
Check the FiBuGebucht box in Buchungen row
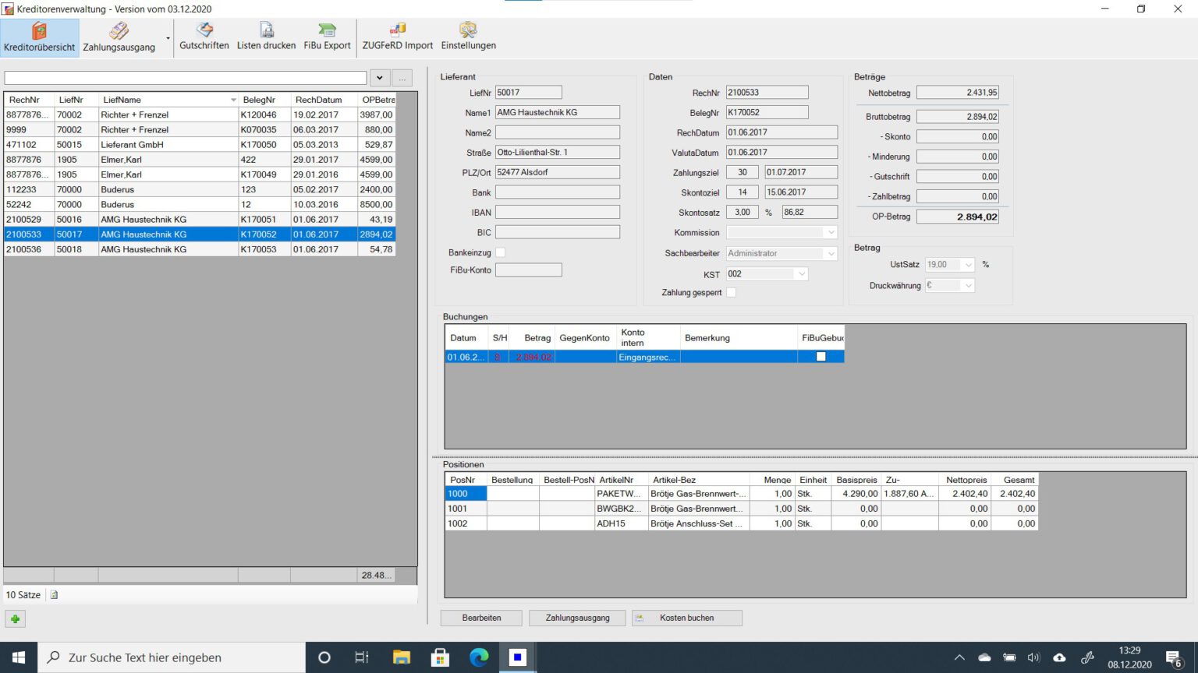click(821, 357)
